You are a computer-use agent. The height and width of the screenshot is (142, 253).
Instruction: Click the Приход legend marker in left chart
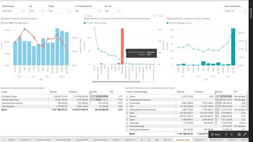pos(11,23)
